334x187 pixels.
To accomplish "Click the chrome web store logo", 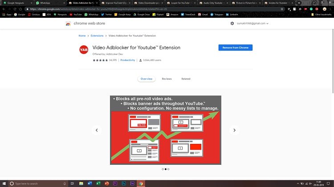I will click(x=68, y=24).
